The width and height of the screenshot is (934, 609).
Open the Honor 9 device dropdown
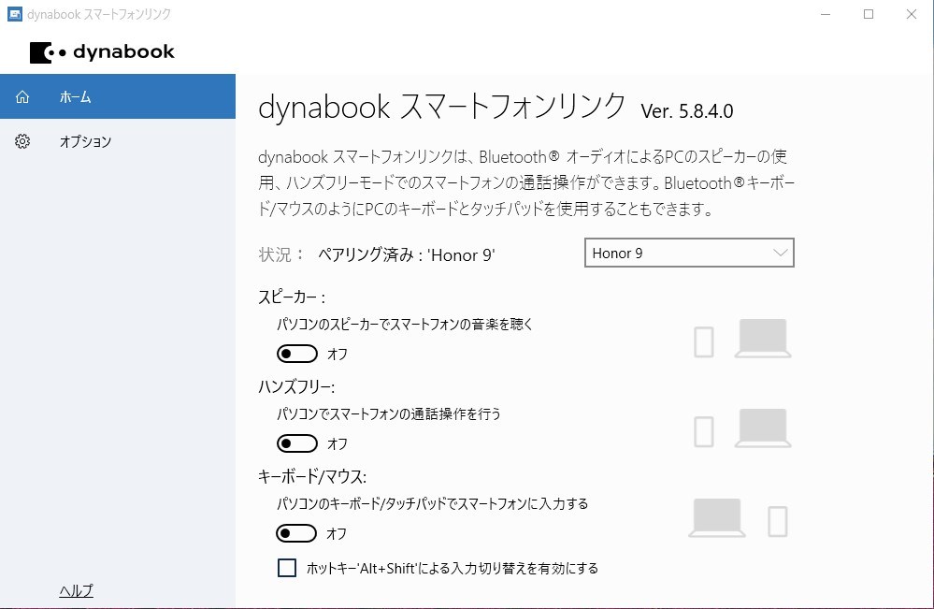click(x=782, y=253)
